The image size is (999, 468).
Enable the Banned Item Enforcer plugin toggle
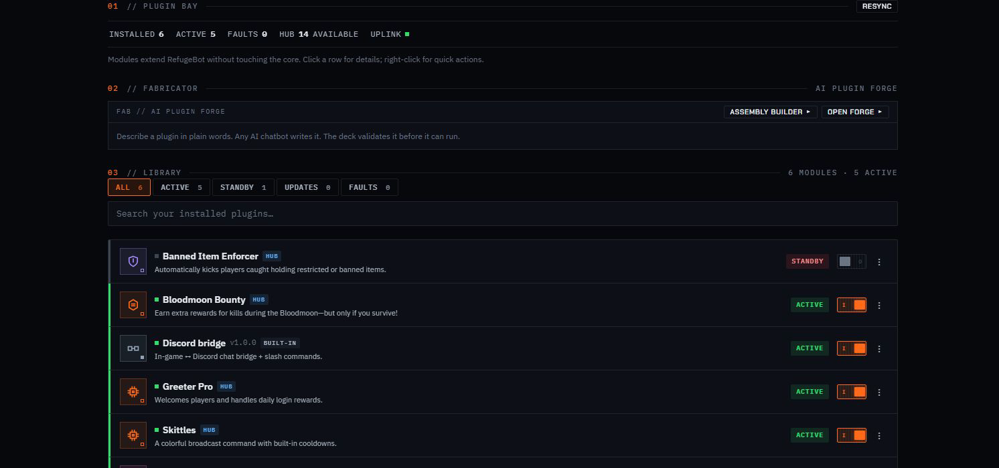point(852,261)
